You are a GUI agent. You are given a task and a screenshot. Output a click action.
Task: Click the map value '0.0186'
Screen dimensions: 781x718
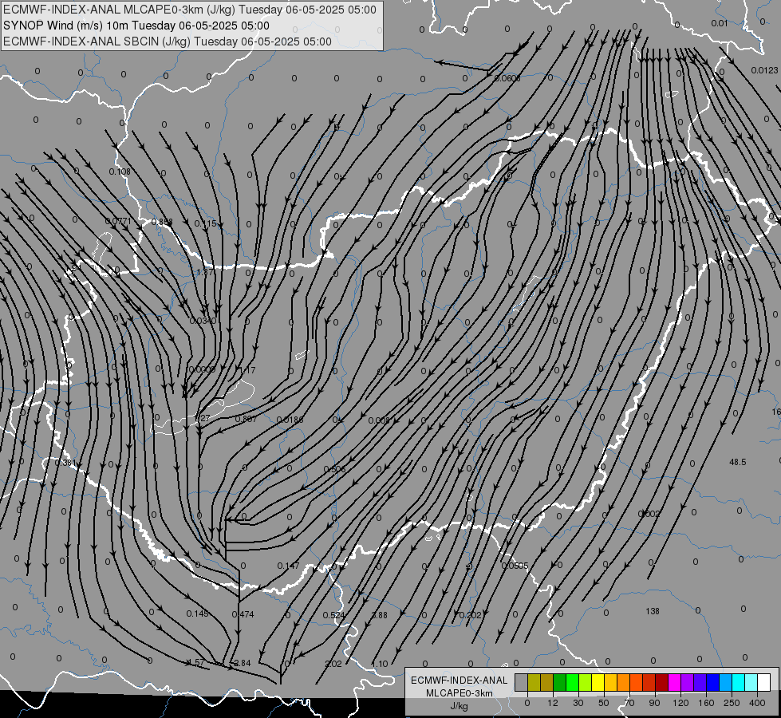(290, 420)
